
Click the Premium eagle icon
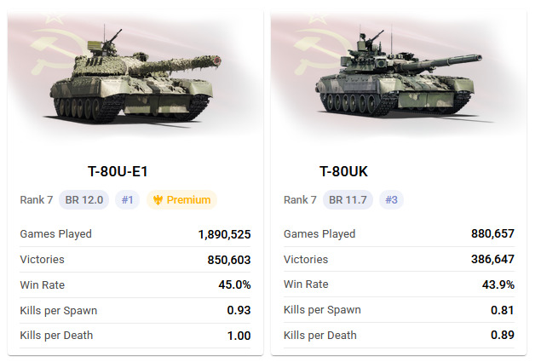coord(158,200)
